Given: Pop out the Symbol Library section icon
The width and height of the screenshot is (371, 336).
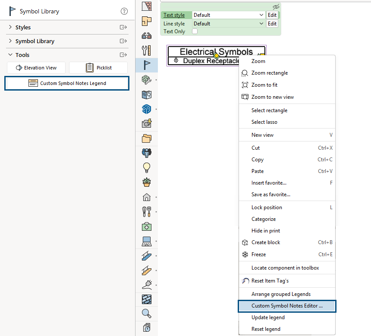Looking at the screenshot, I should pos(123,41).
